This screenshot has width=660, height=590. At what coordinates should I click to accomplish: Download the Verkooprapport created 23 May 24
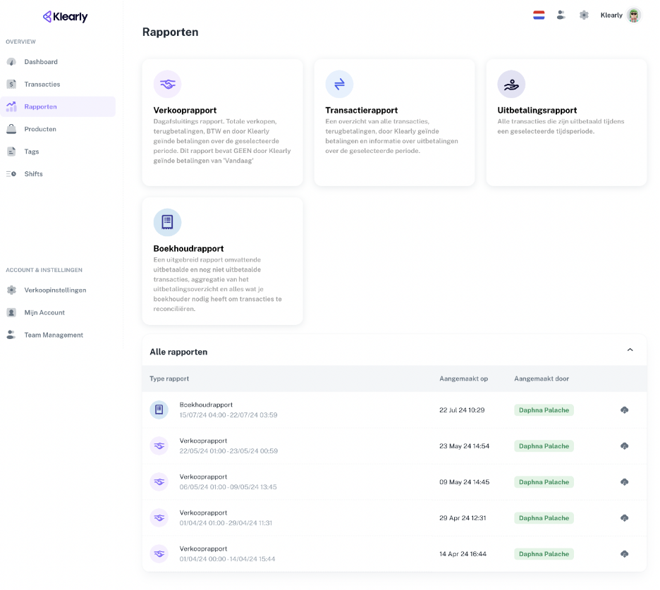(624, 446)
